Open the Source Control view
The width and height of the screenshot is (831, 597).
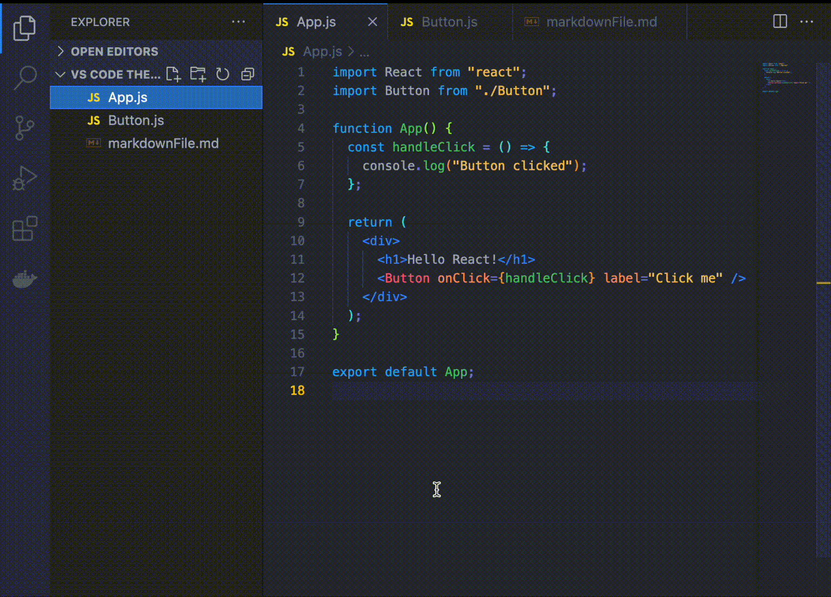pos(24,128)
